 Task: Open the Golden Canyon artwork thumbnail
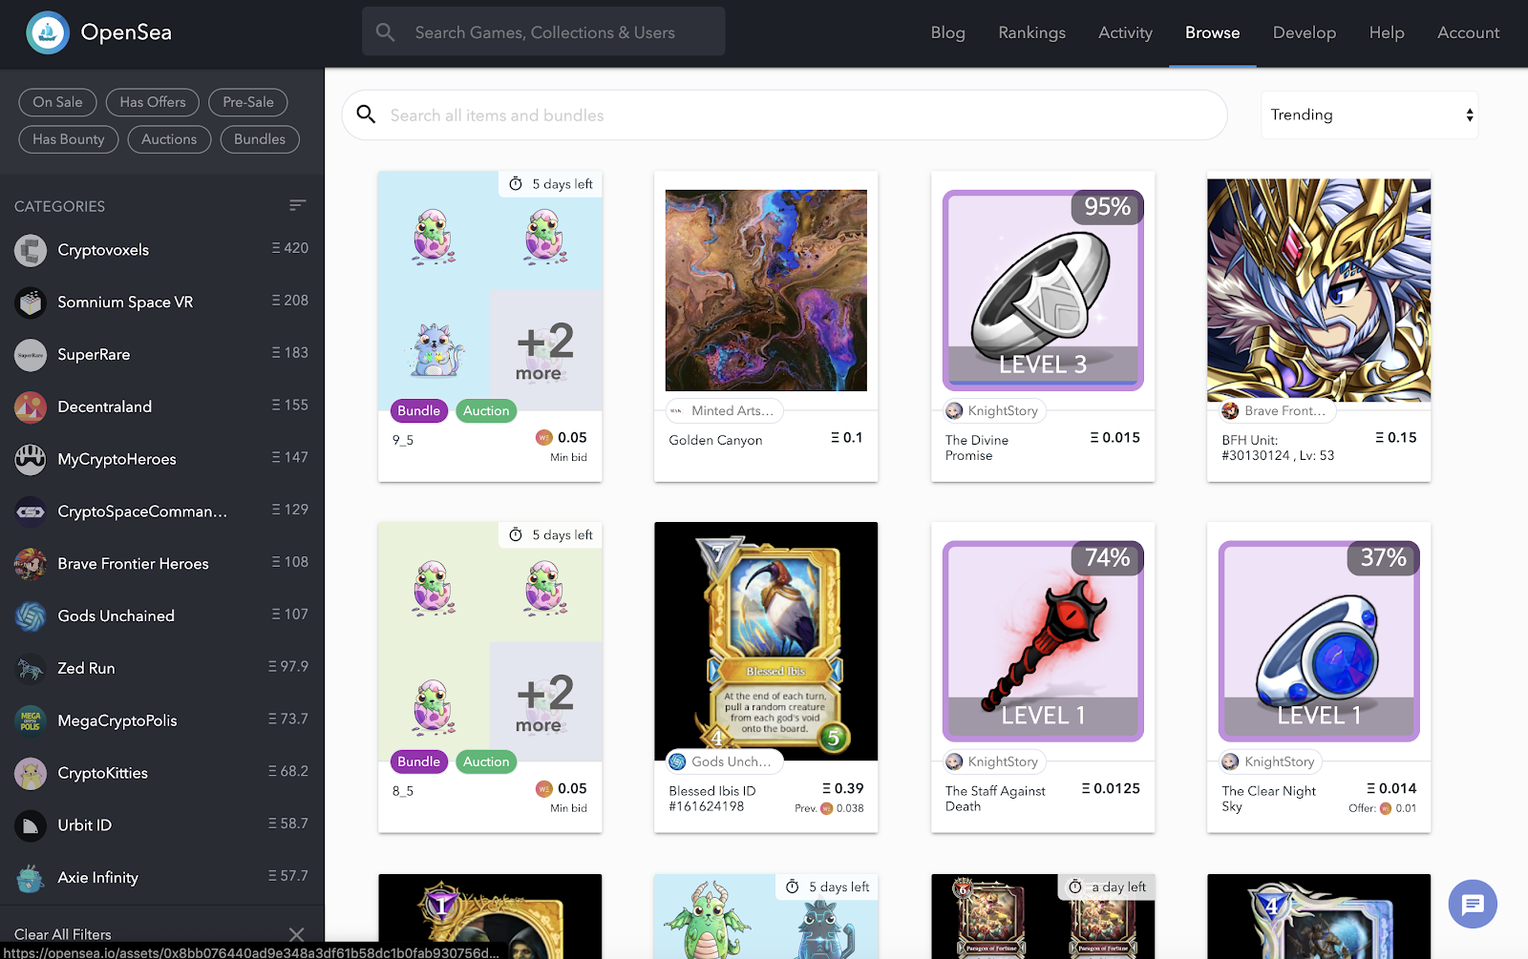(x=766, y=290)
